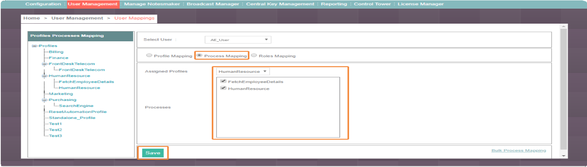The image size is (587, 167).
Task: Uncheck the HumanResource process checkbox
Action: [223, 88]
